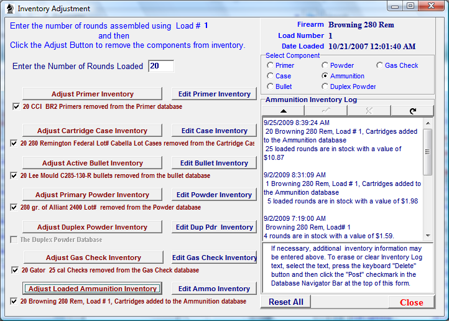Click the help text about erasing Inventory Log
This screenshot has height=321, width=449.
point(346,266)
